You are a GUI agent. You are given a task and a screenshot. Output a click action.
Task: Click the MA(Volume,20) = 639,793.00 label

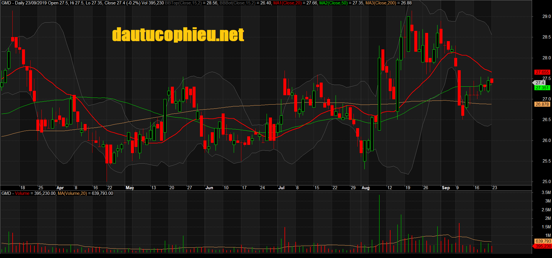click(x=85, y=193)
